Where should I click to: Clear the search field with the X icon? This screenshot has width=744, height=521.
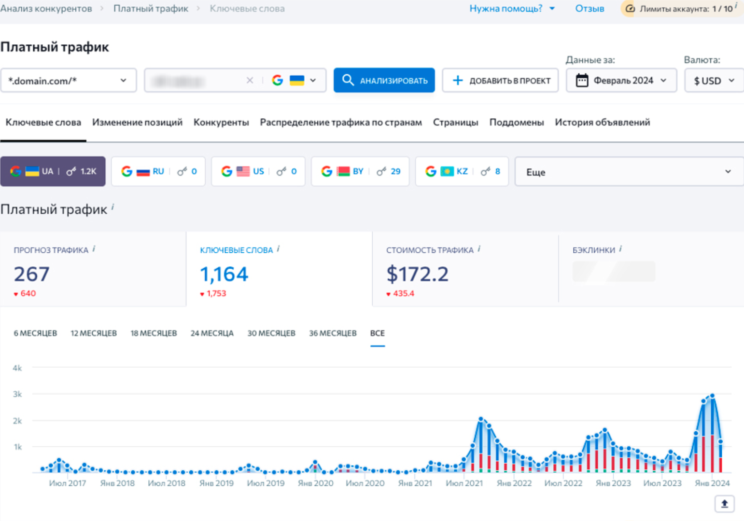coord(250,80)
